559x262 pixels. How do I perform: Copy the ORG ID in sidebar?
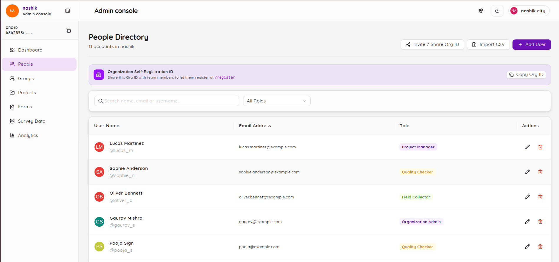click(x=68, y=30)
